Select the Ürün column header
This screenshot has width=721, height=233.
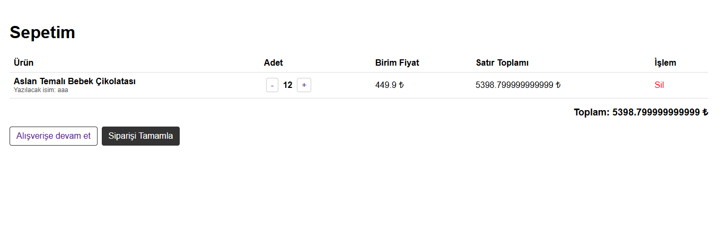24,63
